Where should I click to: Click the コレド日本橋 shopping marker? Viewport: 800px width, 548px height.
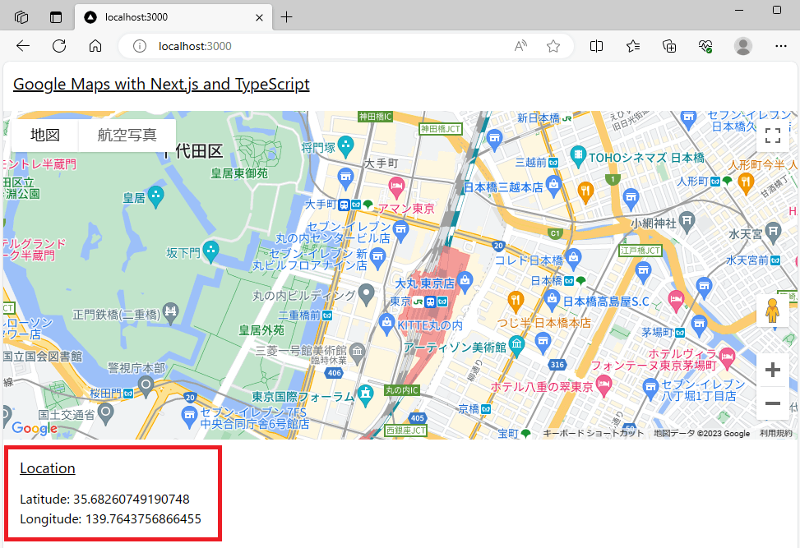point(573,259)
